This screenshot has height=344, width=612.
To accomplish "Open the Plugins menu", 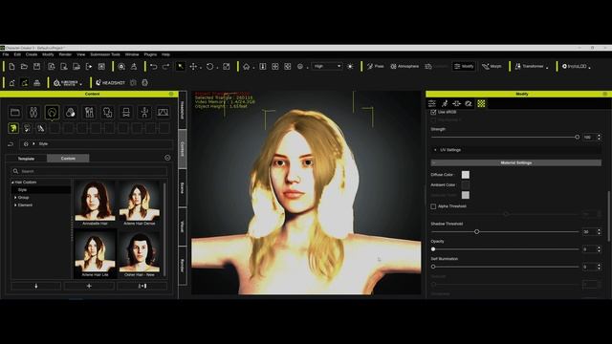I will 150,54.
